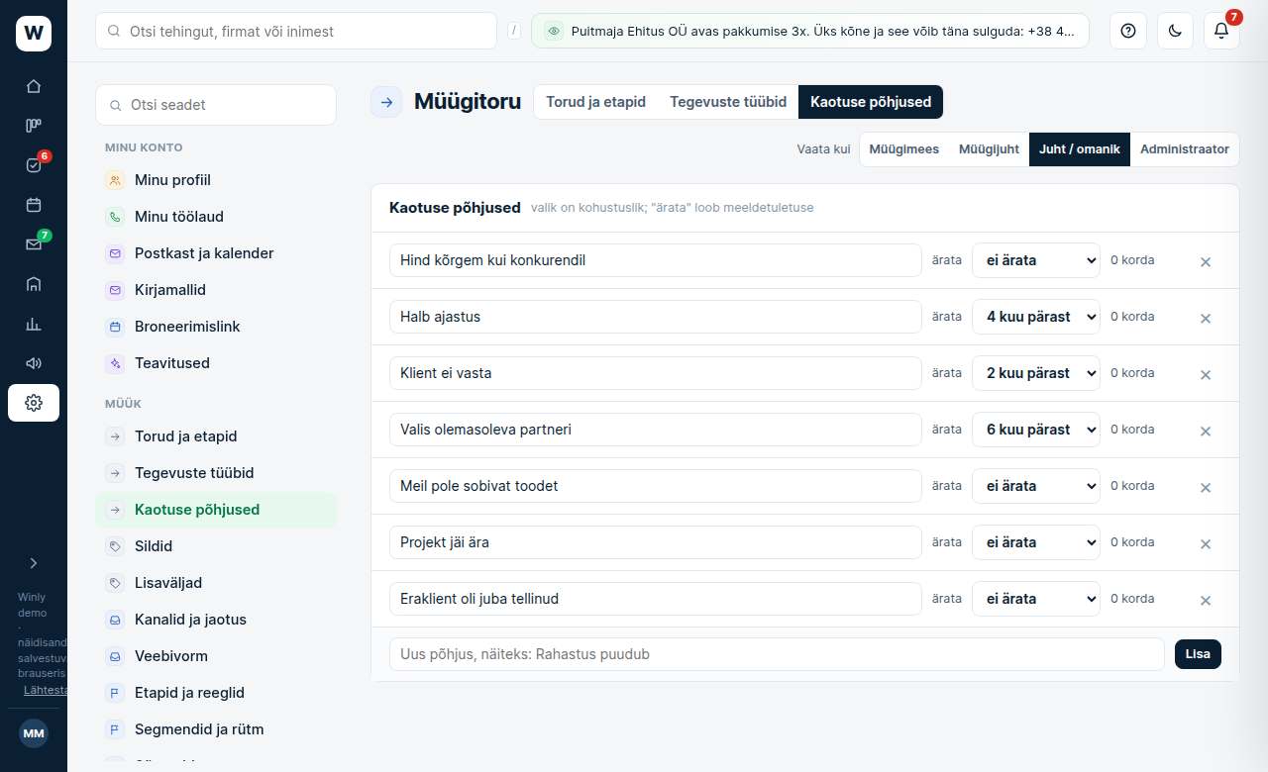Open revival dropdown for 'Hind kõrgem kui konkurendil'

tap(1036, 260)
